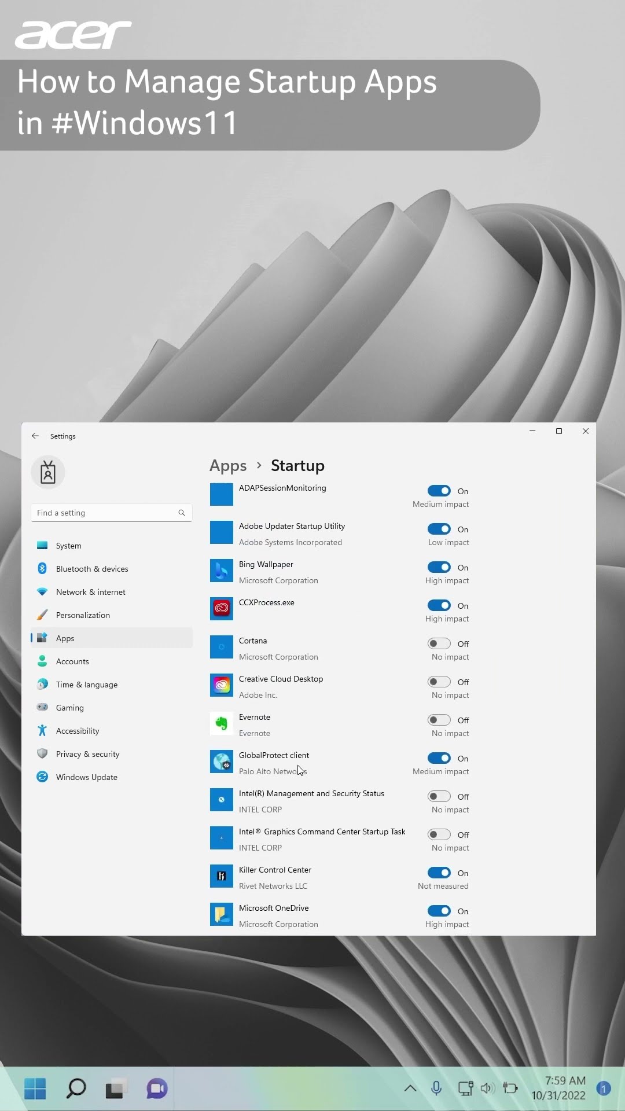The height and width of the screenshot is (1111, 625).
Task: Click 'Rivet Networks LLC' publisher text
Action: pyautogui.click(x=273, y=886)
